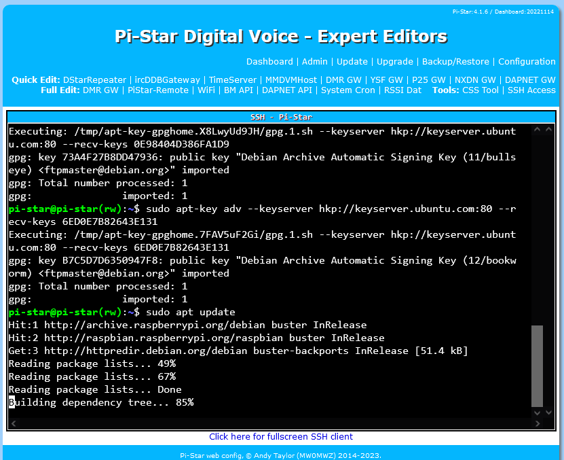Open Full Edit DMR GW

[x=100, y=90]
